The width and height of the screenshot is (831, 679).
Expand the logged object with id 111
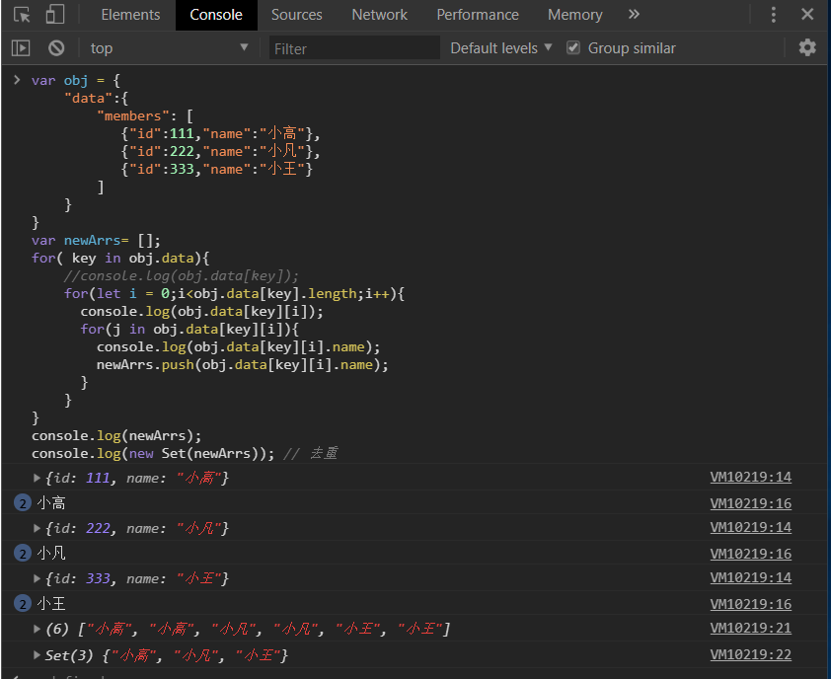(38, 478)
